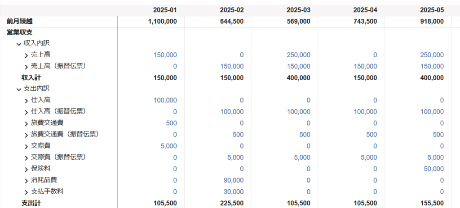The width and height of the screenshot is (460, 208).
Task: Open 売上高 amount 150,000 for 2025-01
Action: point(165,55)
